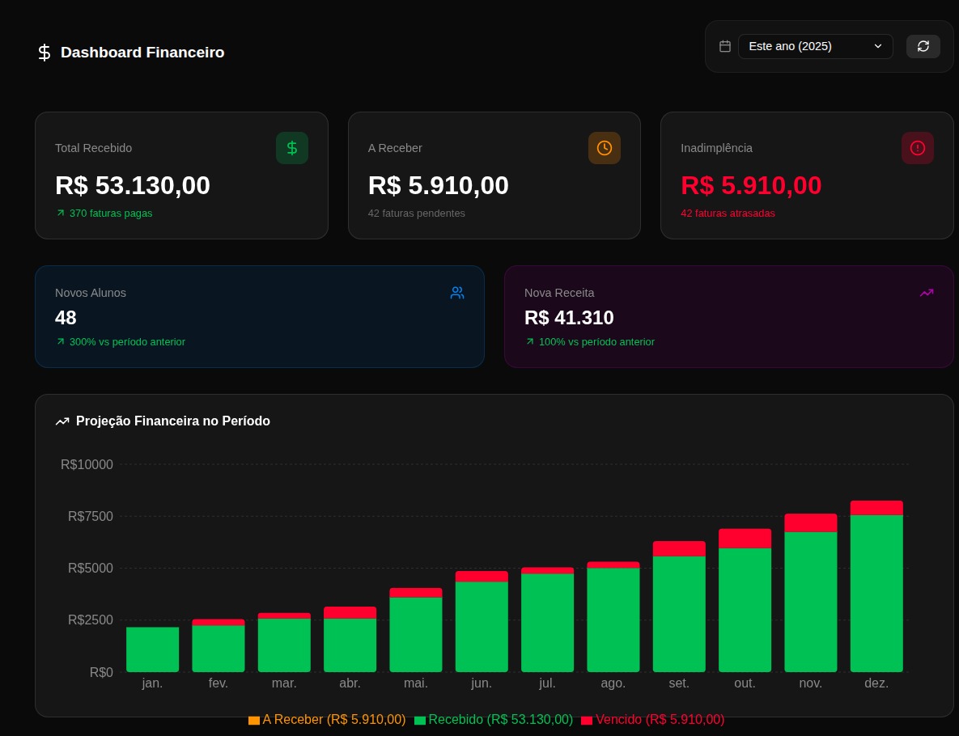
Task: Expand the Projeção Financeira no Período section
Action: pyautogui.click(x=173, y=421)
